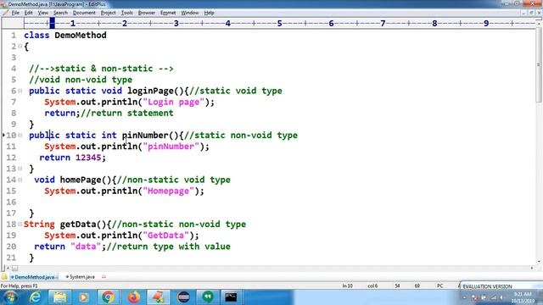
Task: Click the small box at horizontal scrollbar start
Action: [15, 268]
